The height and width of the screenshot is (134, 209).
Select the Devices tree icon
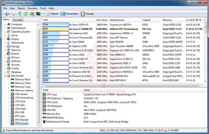(x=9, y=57)
